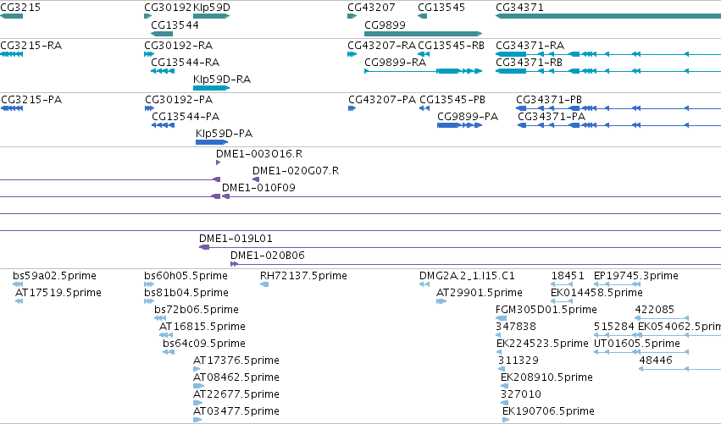Click EST AT03477.5prime
This screenshot has width=721, height=424.
(236, 411)
